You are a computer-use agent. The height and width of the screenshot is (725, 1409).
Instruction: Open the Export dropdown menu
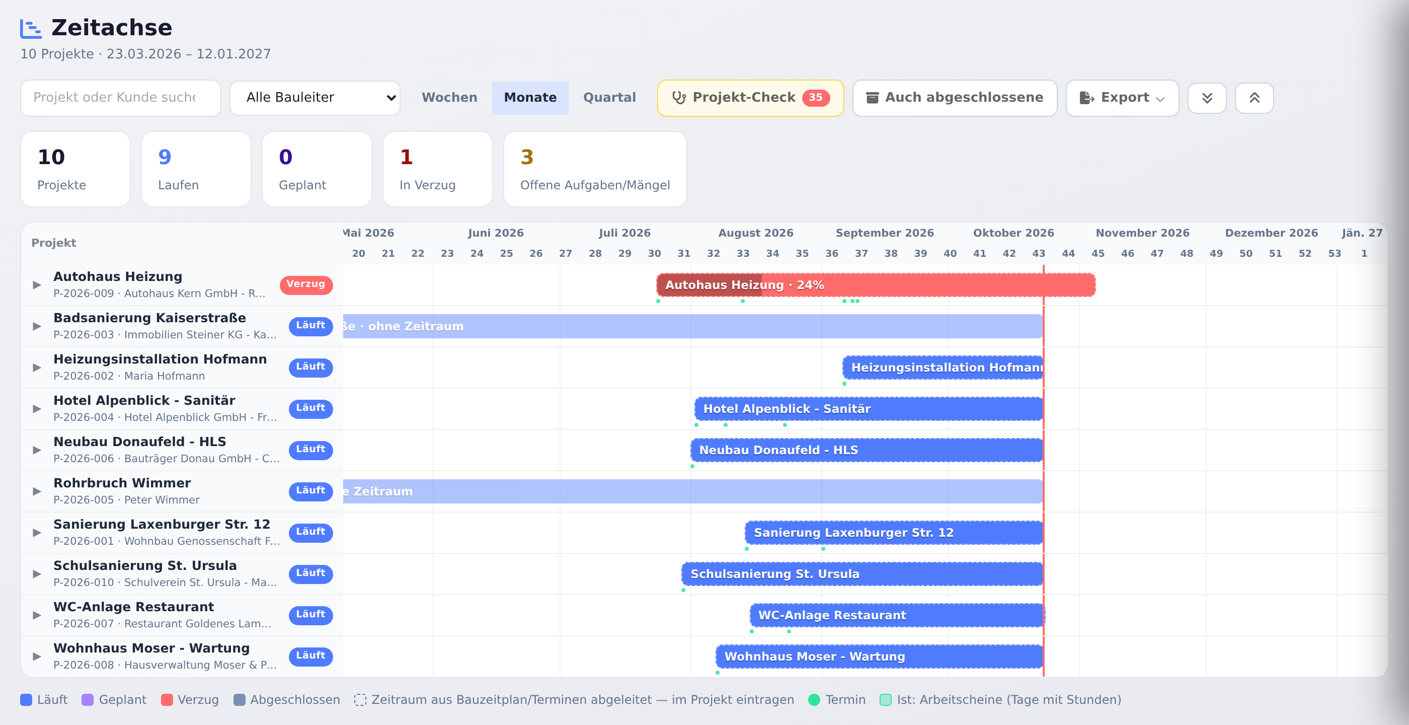click(1122, 98)
